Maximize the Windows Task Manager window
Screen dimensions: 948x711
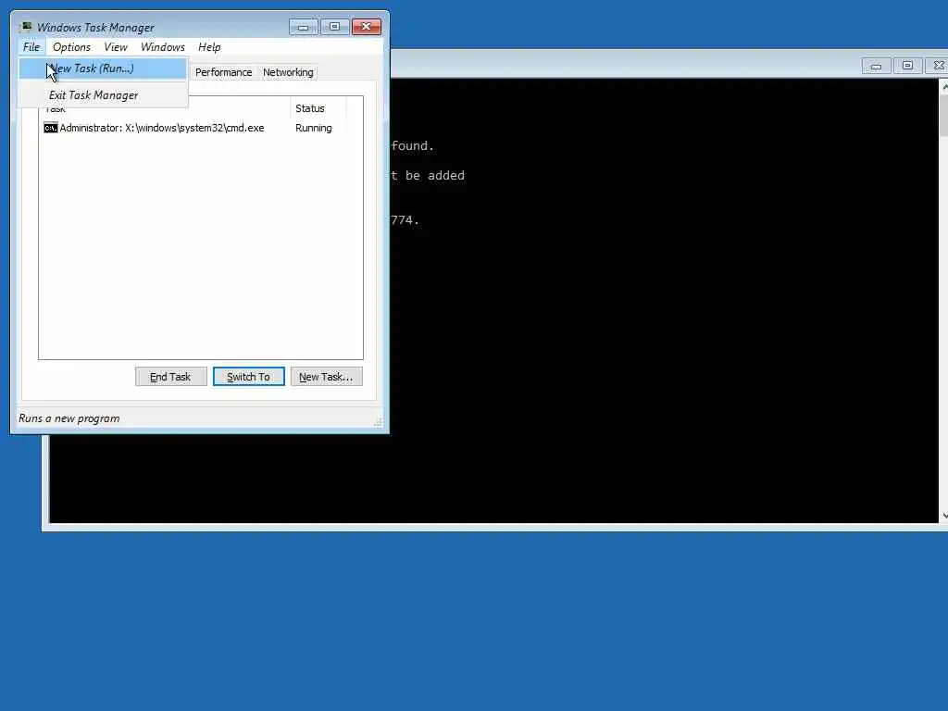(x=334, y=27)
